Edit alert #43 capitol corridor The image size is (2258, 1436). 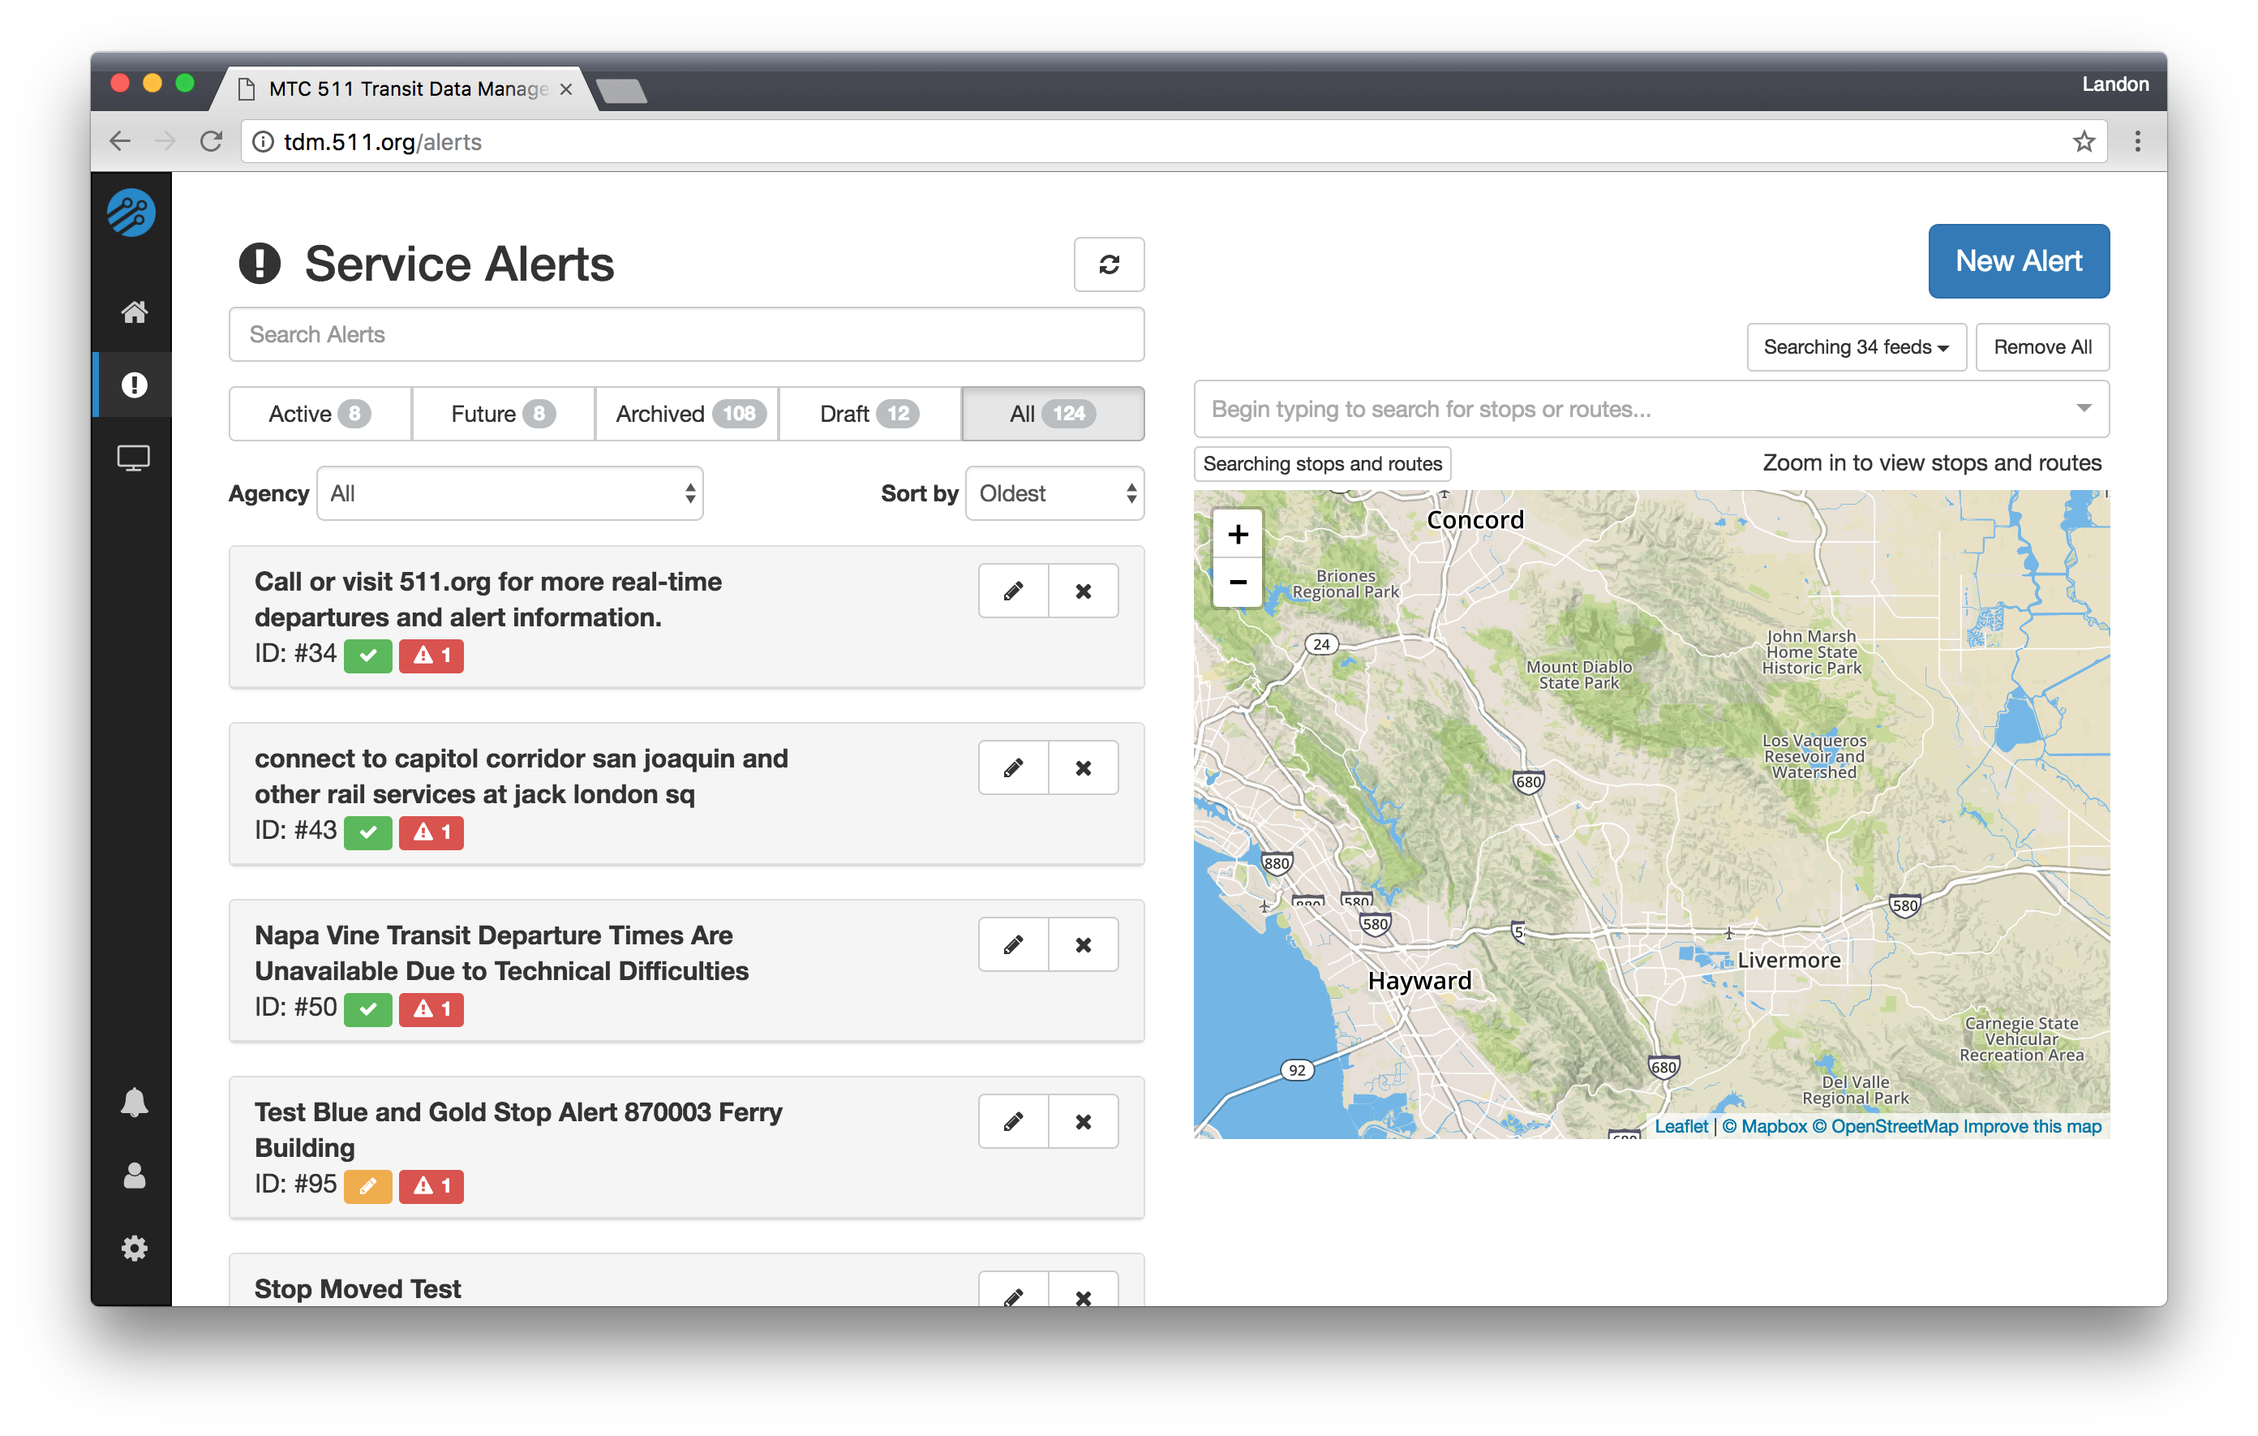click(1013, 768)
